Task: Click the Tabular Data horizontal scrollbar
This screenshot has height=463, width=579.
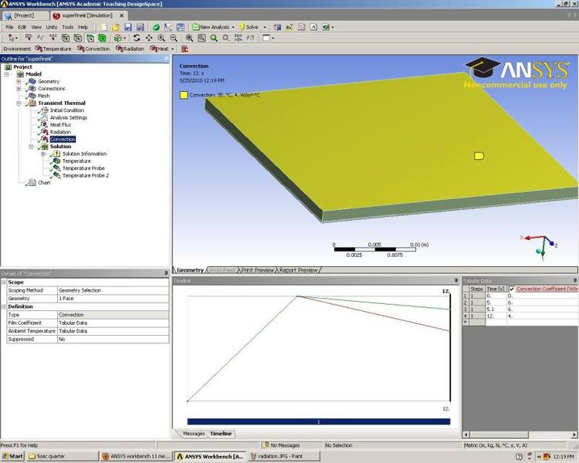Action: (x=520, y=434)
